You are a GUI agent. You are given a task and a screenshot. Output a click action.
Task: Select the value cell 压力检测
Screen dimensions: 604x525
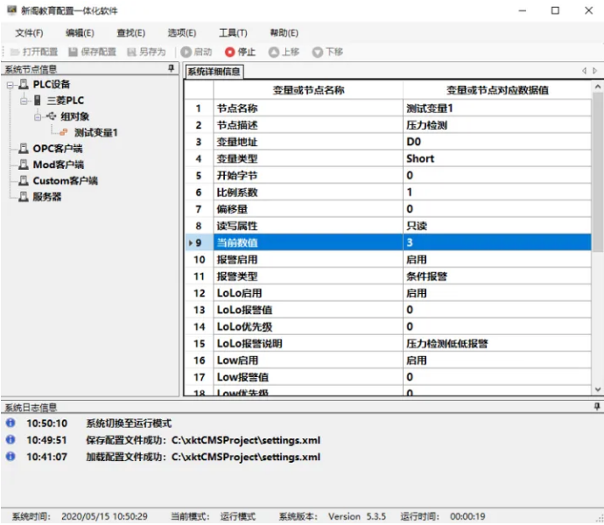[497, 126]
